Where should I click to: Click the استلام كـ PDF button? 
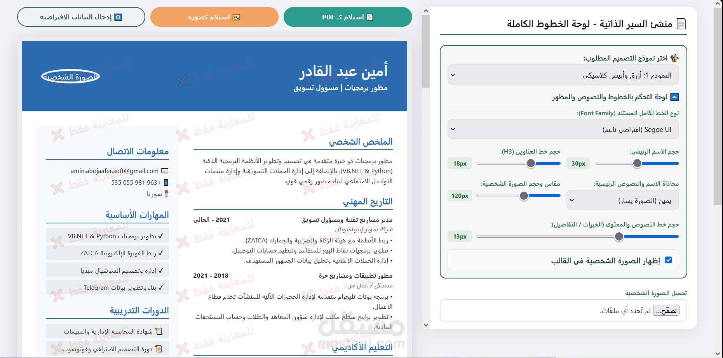tap(348, 17)
